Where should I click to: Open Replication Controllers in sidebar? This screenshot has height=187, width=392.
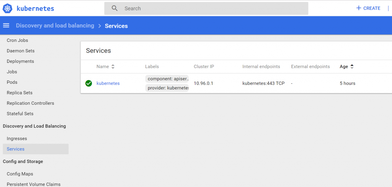coord(30,103)
